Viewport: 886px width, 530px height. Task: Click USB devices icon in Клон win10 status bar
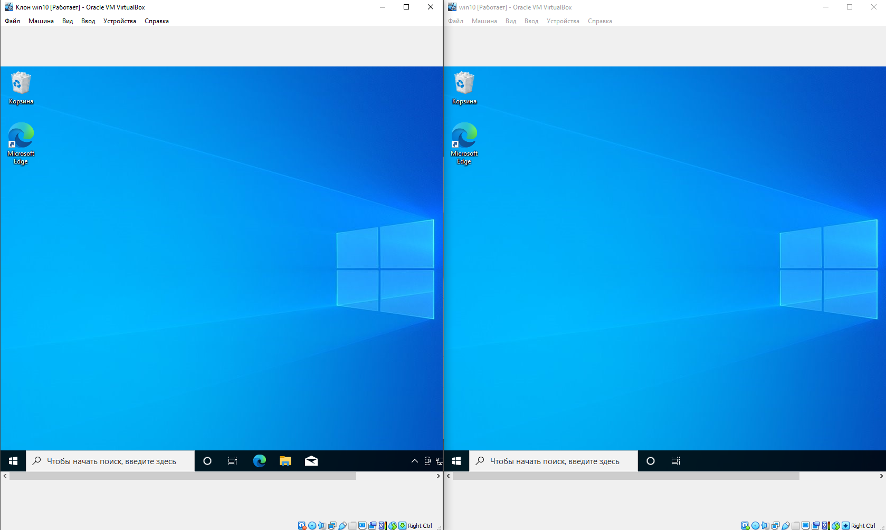point(342,525)
